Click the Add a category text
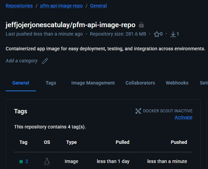Image resolution: width=208 pixels, height=169 pixels. pos(21,61)
